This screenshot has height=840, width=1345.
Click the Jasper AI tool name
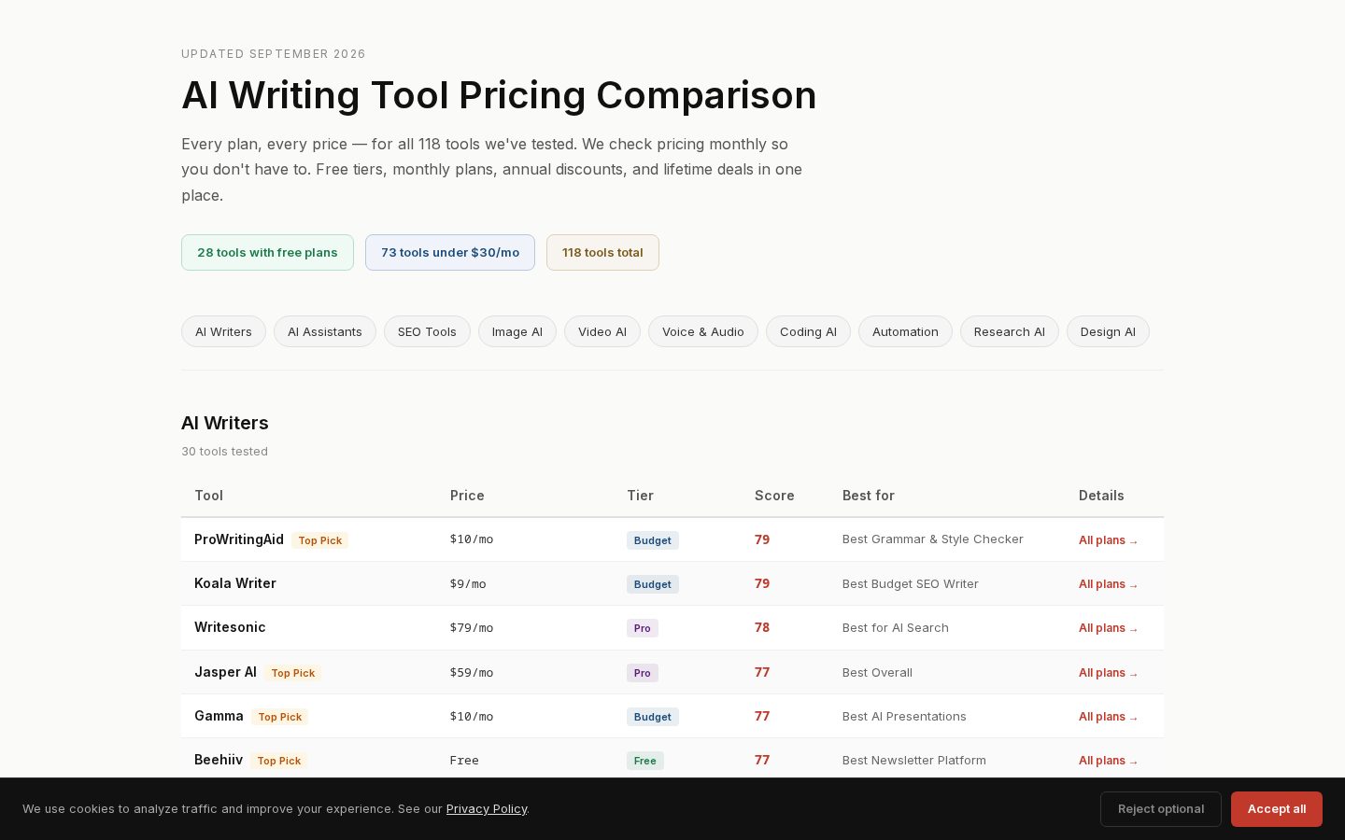pos(225,672)
